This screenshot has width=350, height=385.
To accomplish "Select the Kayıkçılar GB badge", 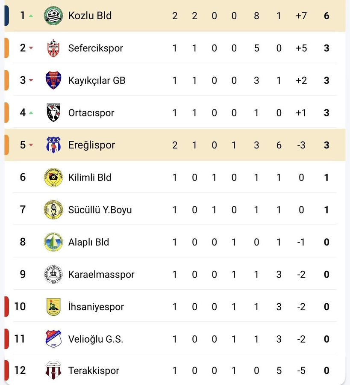I will tap(53, 80).
